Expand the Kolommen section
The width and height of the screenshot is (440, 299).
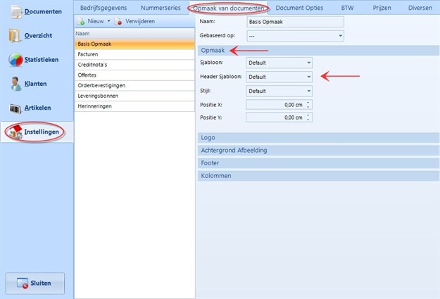(x=318, y=176)
